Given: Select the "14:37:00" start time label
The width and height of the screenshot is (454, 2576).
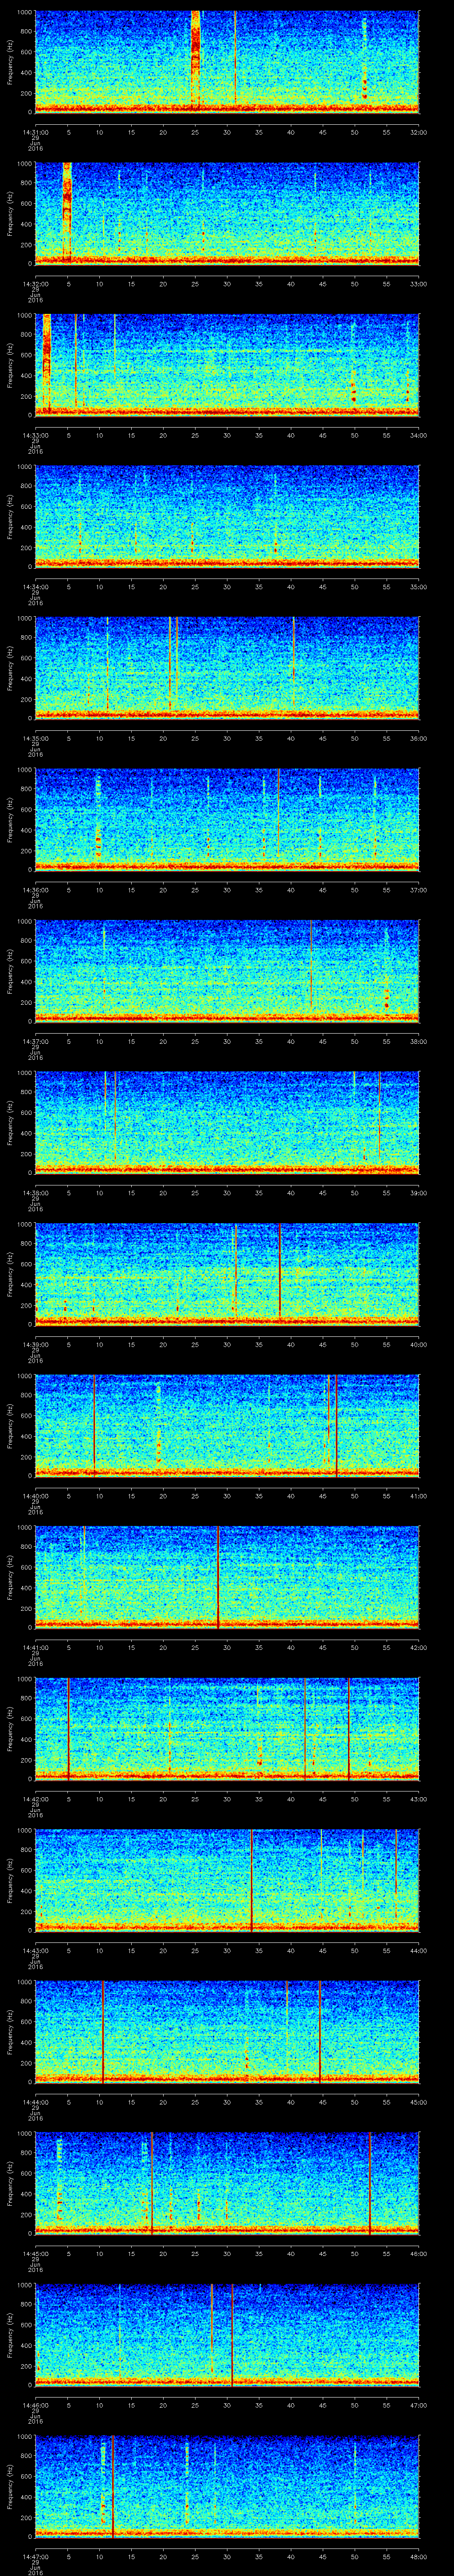Looking at the screenshot, I should tap(35, 1042).
